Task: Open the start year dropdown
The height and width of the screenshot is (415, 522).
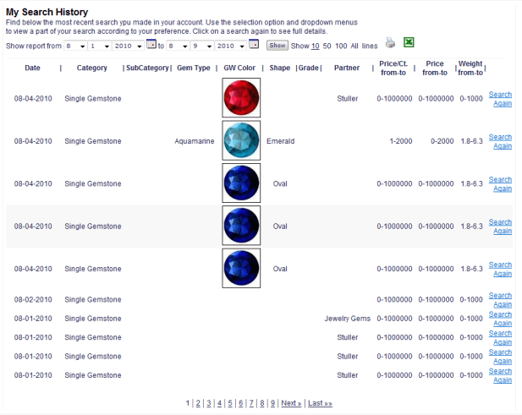Action: coord(129,46)
